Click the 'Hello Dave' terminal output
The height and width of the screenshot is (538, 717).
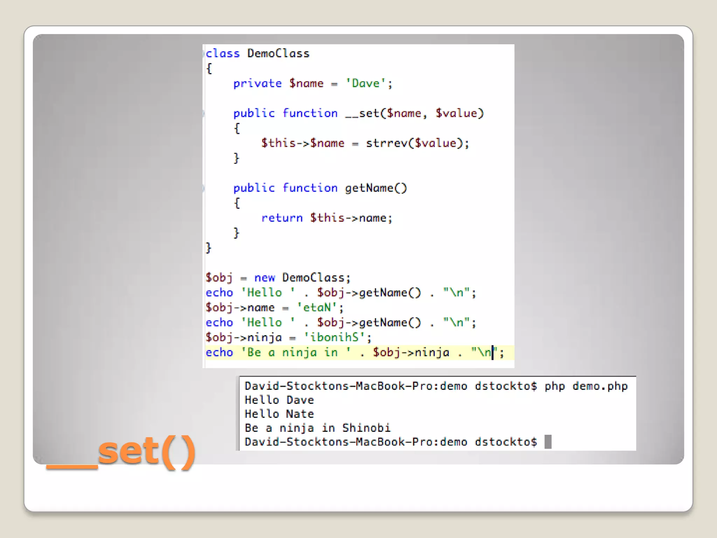(x=279, y=400)
